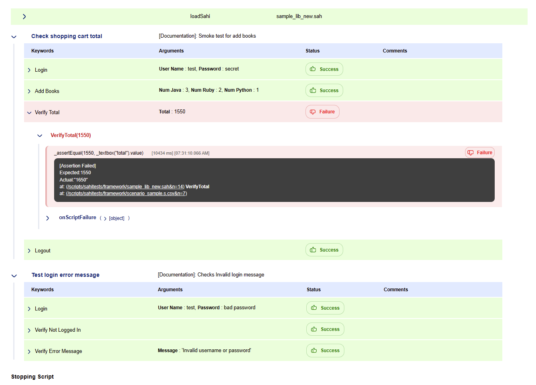Screen dimensions: 536x385
Task: Collapse the Verify Total keyword row
Action: coord(29,113)
